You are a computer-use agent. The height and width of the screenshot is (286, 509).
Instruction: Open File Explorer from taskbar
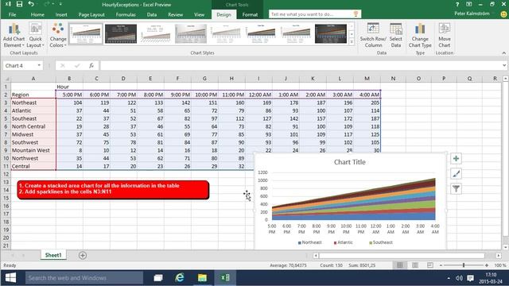pyautogui.click(x=202, y=278)
